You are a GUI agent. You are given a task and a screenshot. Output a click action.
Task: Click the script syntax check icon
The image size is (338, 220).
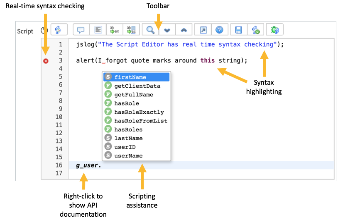tap(255, 30)
